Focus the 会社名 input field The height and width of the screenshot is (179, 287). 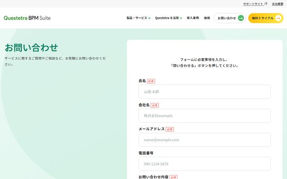tap(204, 116)
